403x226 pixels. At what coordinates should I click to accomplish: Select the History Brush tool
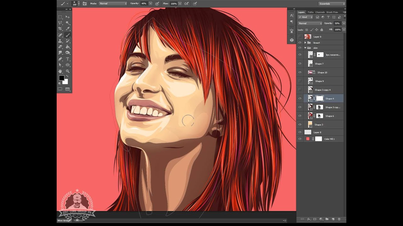point(68,41)
